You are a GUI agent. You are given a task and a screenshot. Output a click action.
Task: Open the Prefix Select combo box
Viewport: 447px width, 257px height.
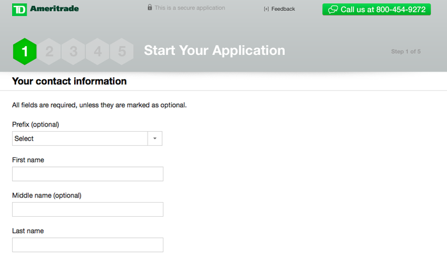point(87,139)
